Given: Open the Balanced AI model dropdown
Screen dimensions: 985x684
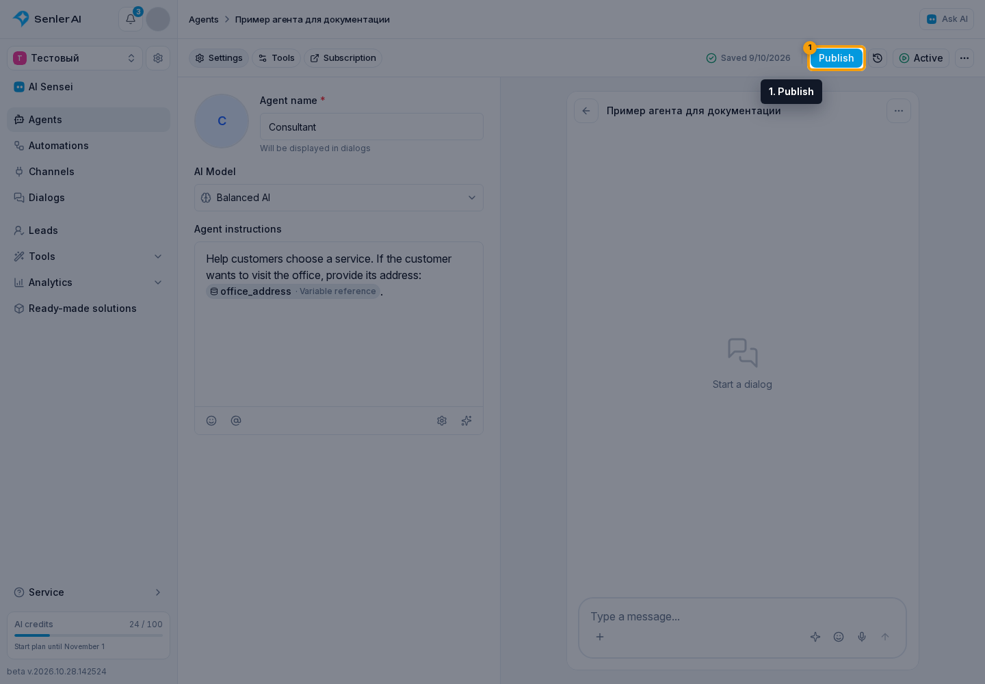Looking at the screenshot, I should [x=339, y=198].
